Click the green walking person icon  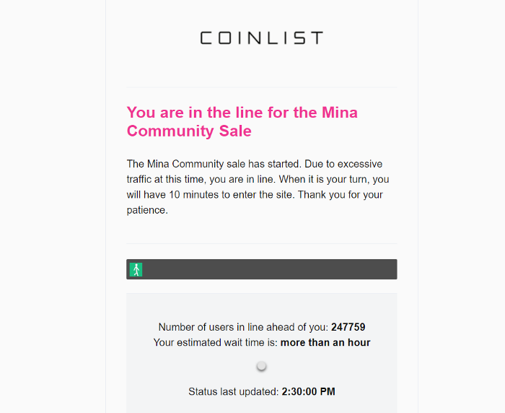(x=136, y=269)
